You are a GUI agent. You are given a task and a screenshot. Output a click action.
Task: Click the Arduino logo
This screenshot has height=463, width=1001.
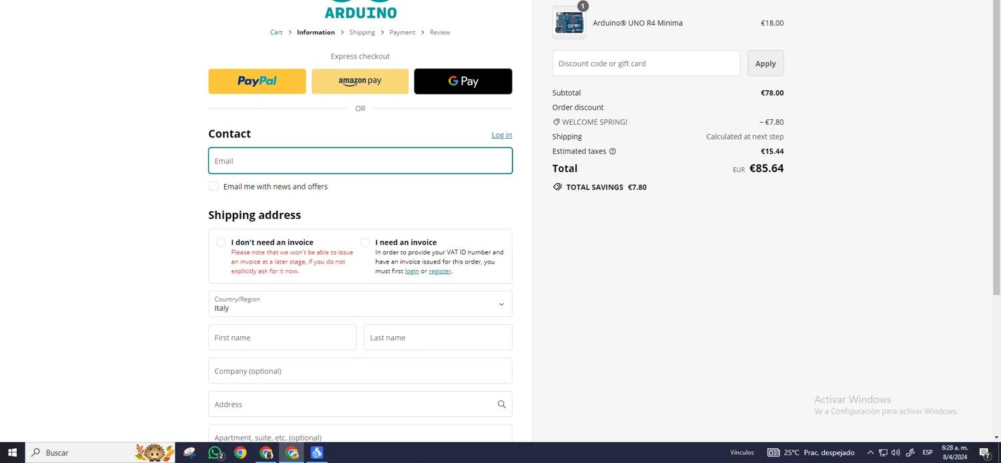tap(360, 9)
